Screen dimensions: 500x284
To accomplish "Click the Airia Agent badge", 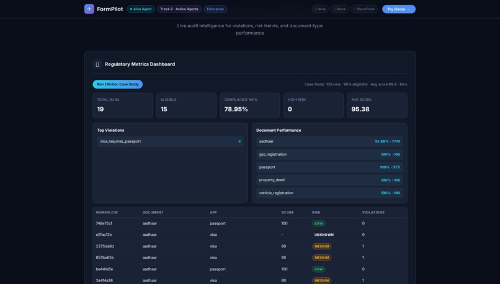I will (x=141, y=9).
